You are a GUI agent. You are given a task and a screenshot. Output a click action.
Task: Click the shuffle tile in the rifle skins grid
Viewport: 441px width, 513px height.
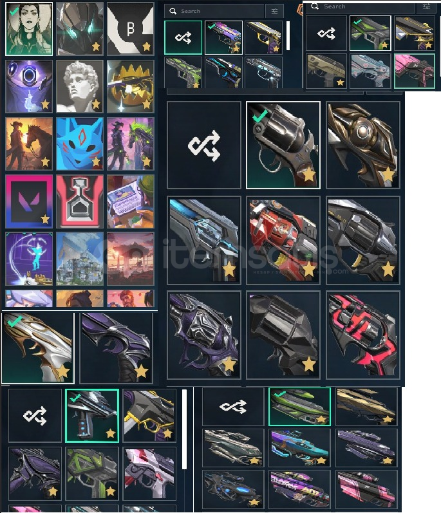point(233,407)
